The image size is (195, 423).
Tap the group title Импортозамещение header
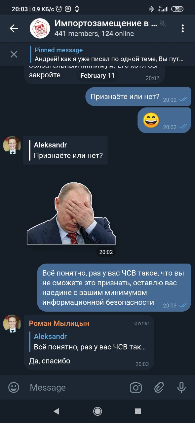106,23
